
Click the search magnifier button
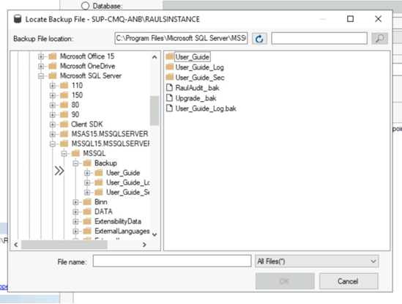tap(379, 39)
